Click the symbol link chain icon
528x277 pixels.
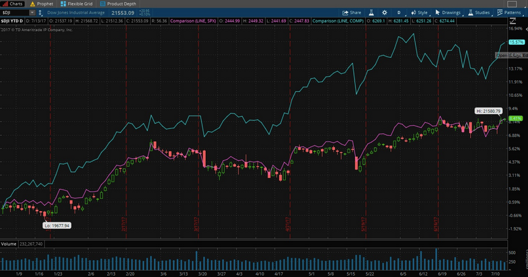point(40,13)
